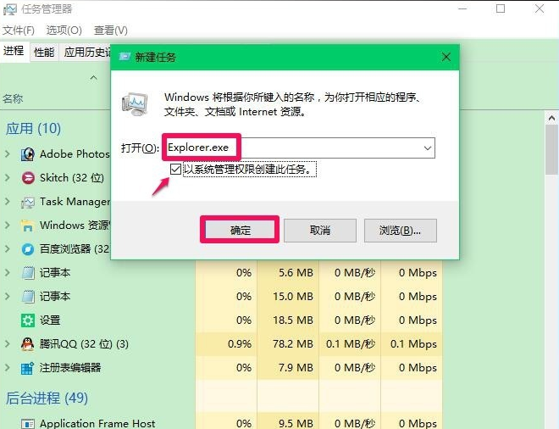The width and height of the screenshot is (559, 429).
Task: Click the Tencent QQ penguin icon
Action: (x=27, y=344)
